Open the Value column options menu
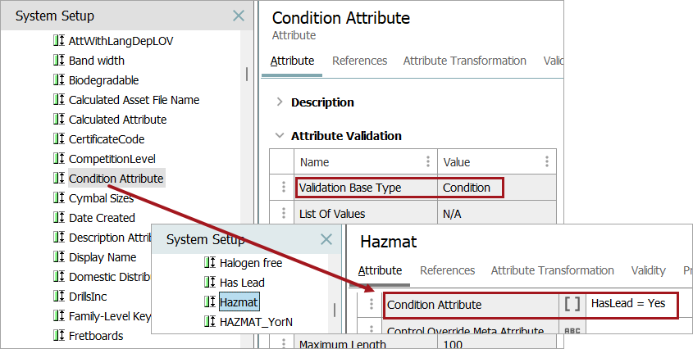Screen dimensions: 693x349 pos(546,161)
